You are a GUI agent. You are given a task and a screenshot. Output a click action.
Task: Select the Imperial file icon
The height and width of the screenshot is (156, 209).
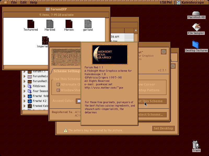tap(45, 41)
